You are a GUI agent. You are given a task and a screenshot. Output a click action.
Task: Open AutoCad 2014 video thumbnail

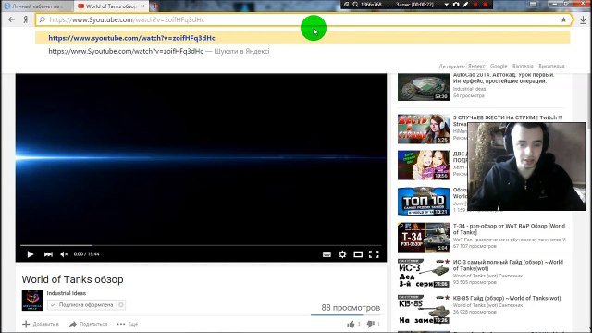pos(424,87)
